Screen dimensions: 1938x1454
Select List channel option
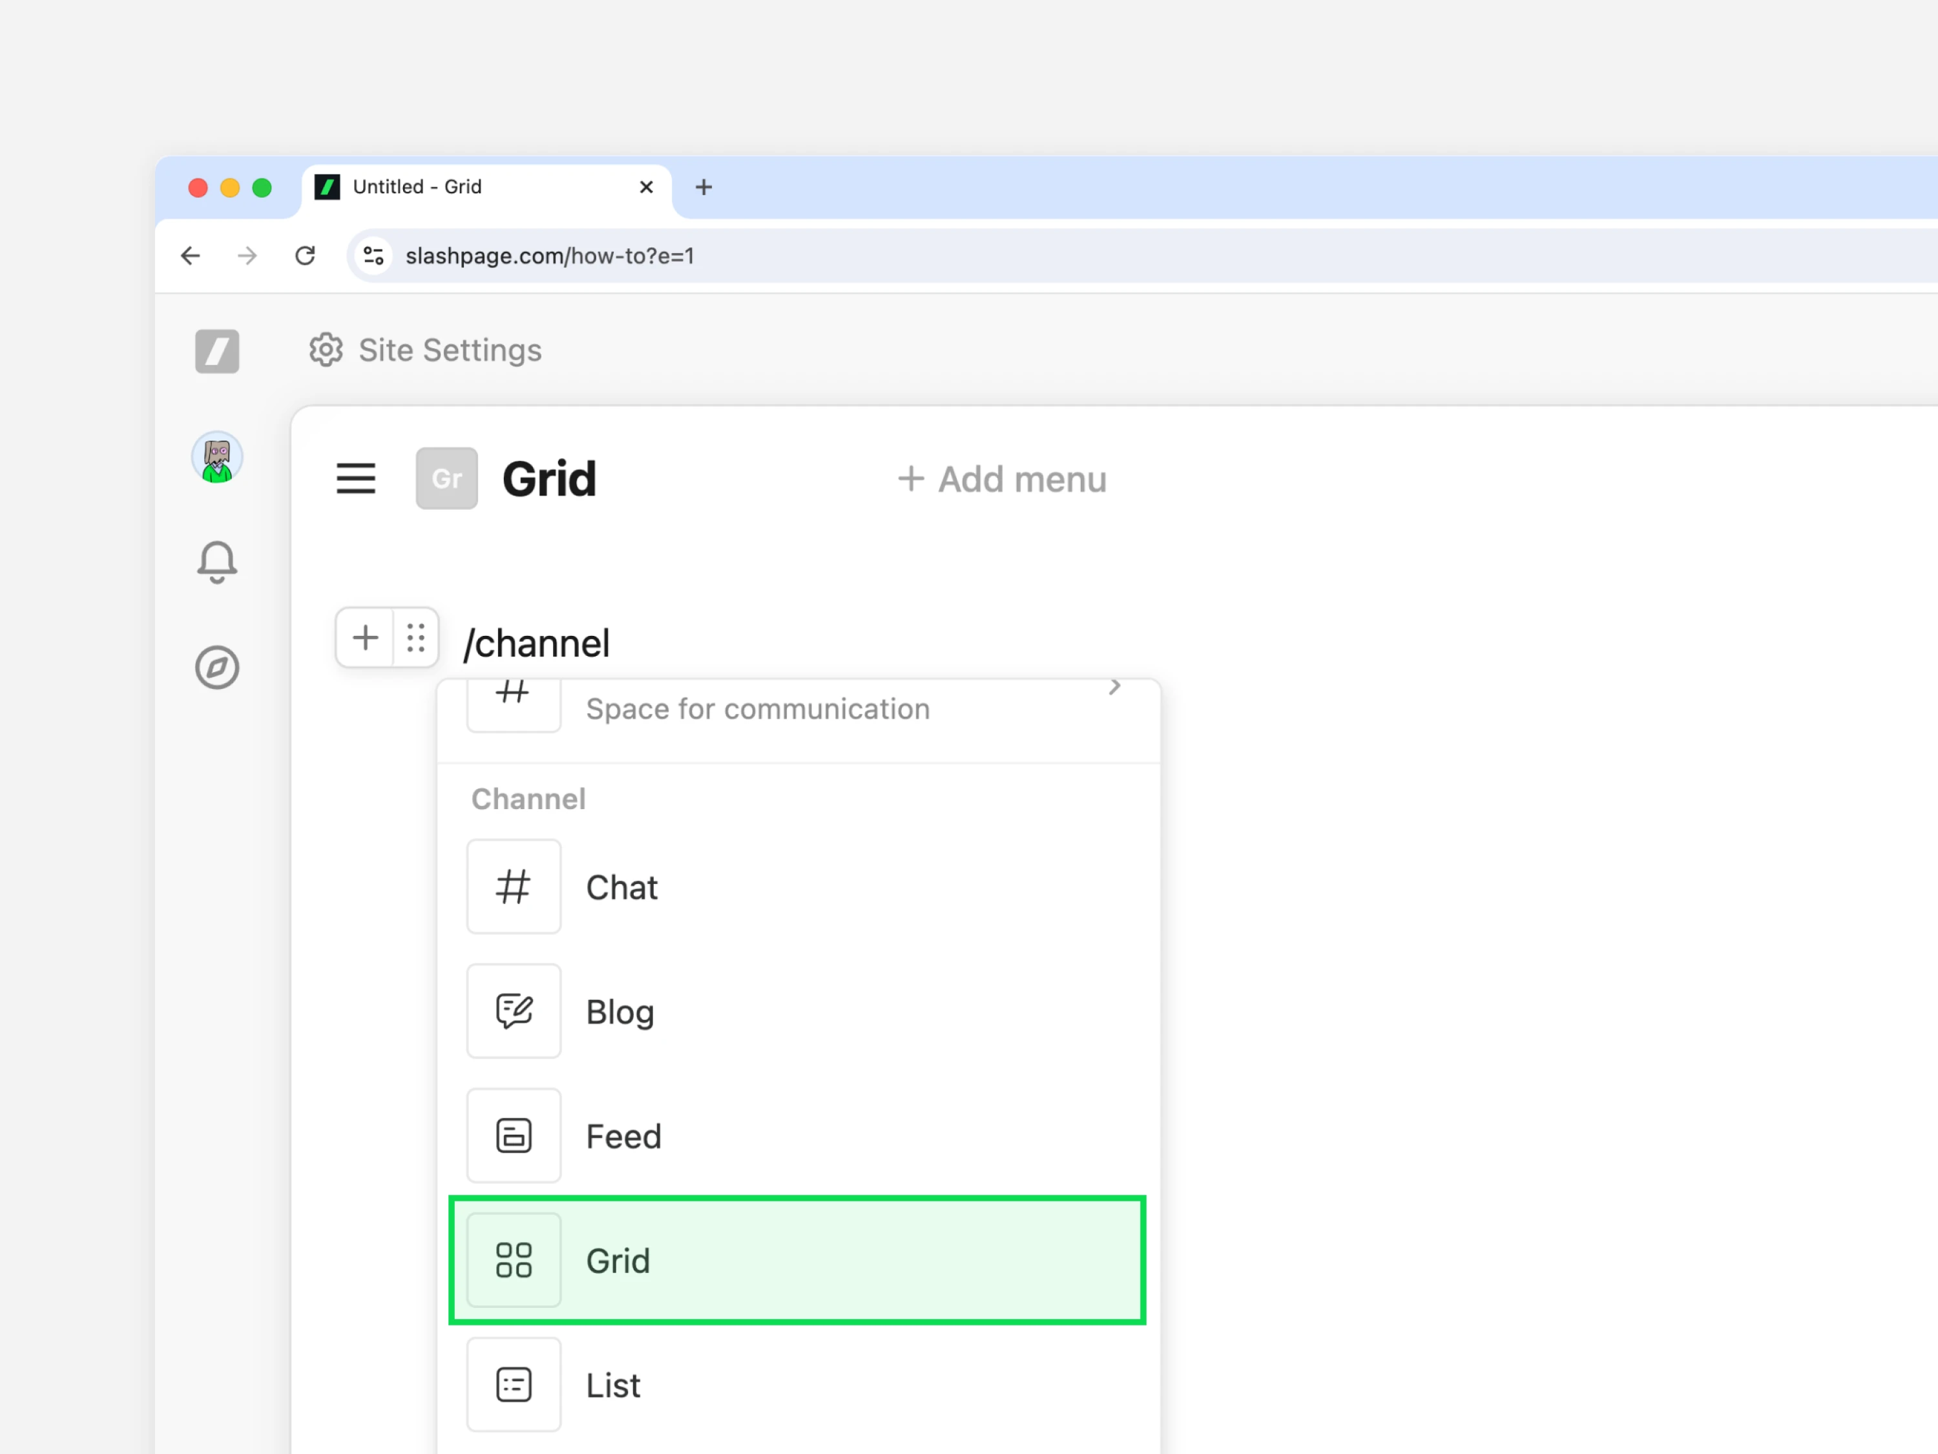[x=798, y=1385]
